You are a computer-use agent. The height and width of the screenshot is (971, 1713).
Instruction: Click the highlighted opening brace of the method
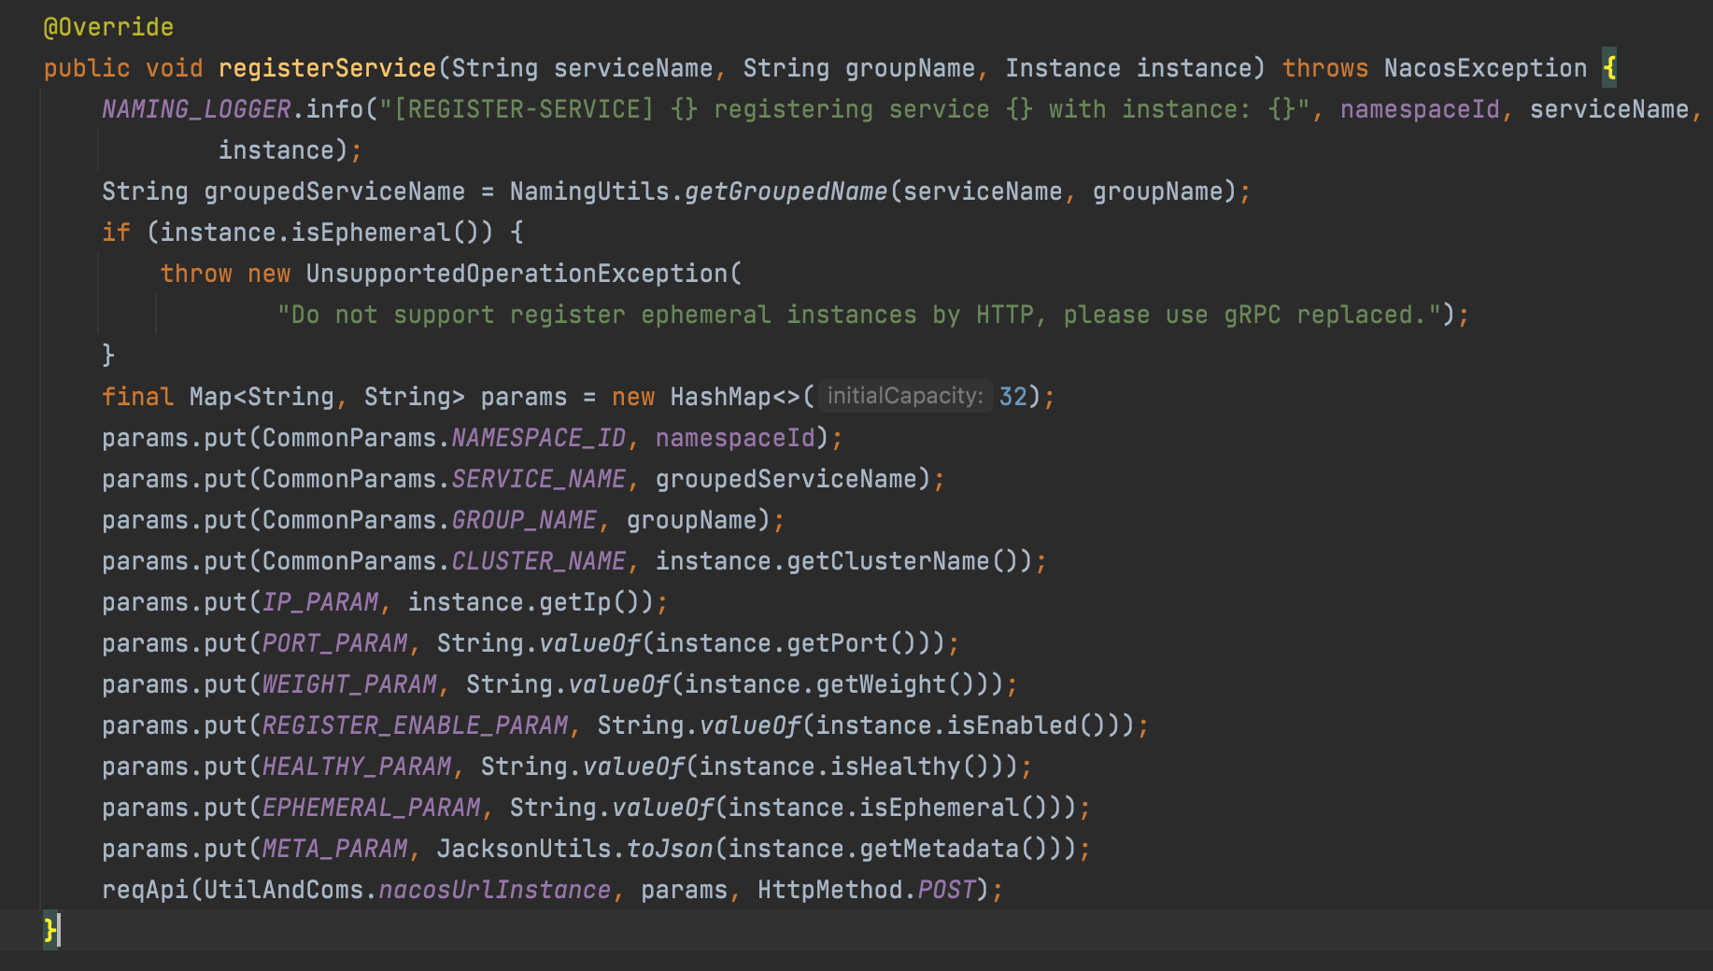tap(1609, 68)
